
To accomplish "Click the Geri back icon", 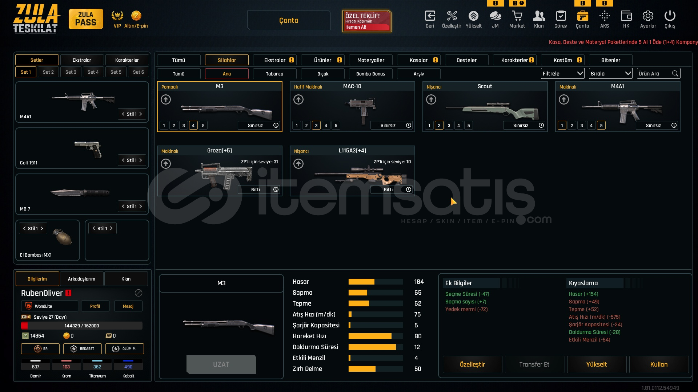I will [x=430, y=16].
